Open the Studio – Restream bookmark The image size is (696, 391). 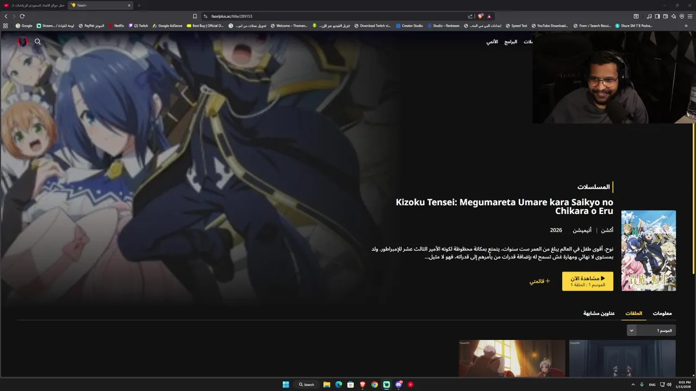point(444,26)
